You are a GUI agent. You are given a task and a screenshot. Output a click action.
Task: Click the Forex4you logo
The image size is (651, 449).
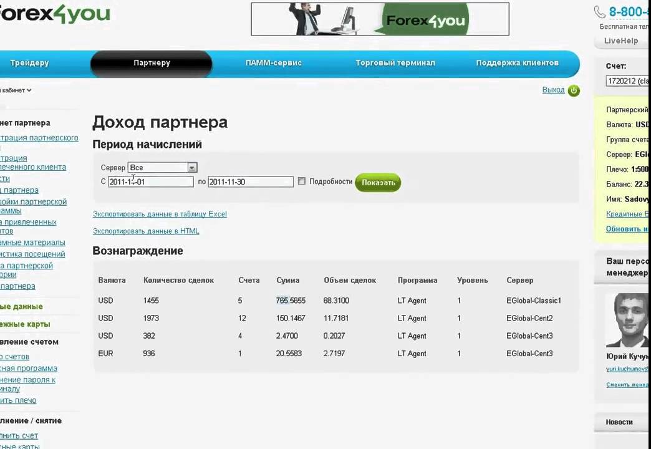click(x=54, y=13)
